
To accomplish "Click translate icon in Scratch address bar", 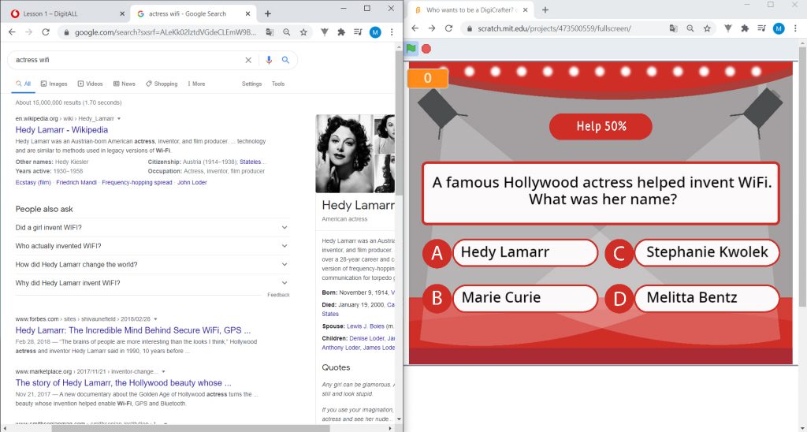I will click(x=673, y=28).
